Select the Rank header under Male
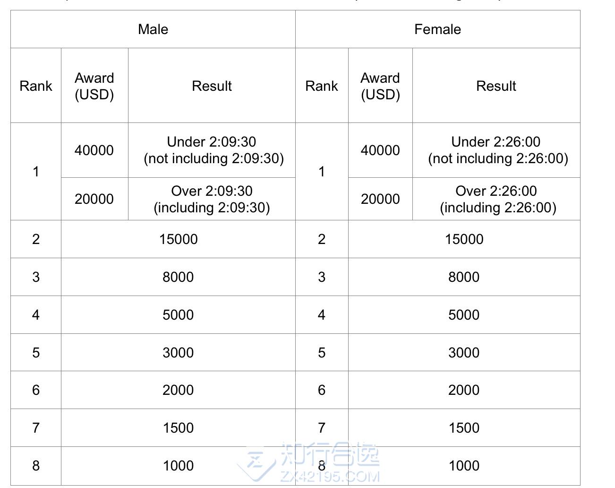The height and width of the screenshot is (488, 615). click(36, 86)
